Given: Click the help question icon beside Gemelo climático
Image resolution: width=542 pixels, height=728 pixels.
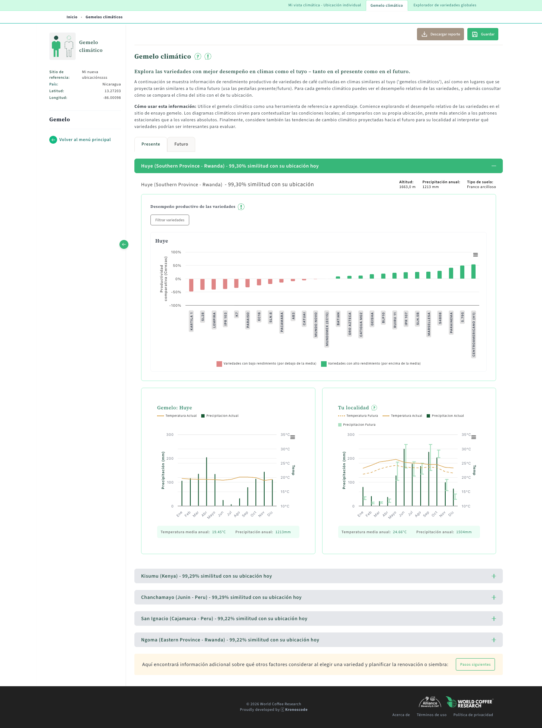Looking at the screenshot, I should [198, 56].
